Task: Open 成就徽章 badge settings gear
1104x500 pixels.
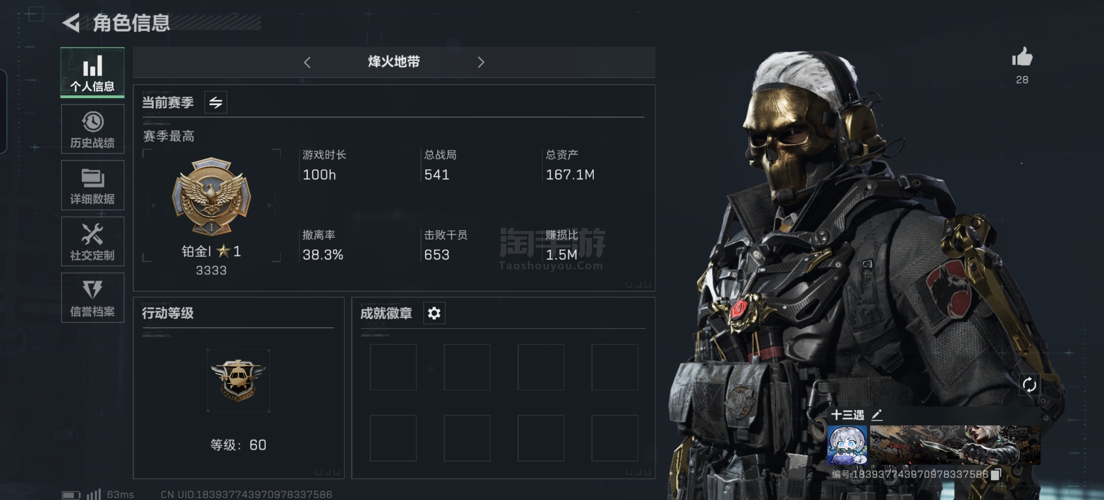Action: [x=434, y=313]
